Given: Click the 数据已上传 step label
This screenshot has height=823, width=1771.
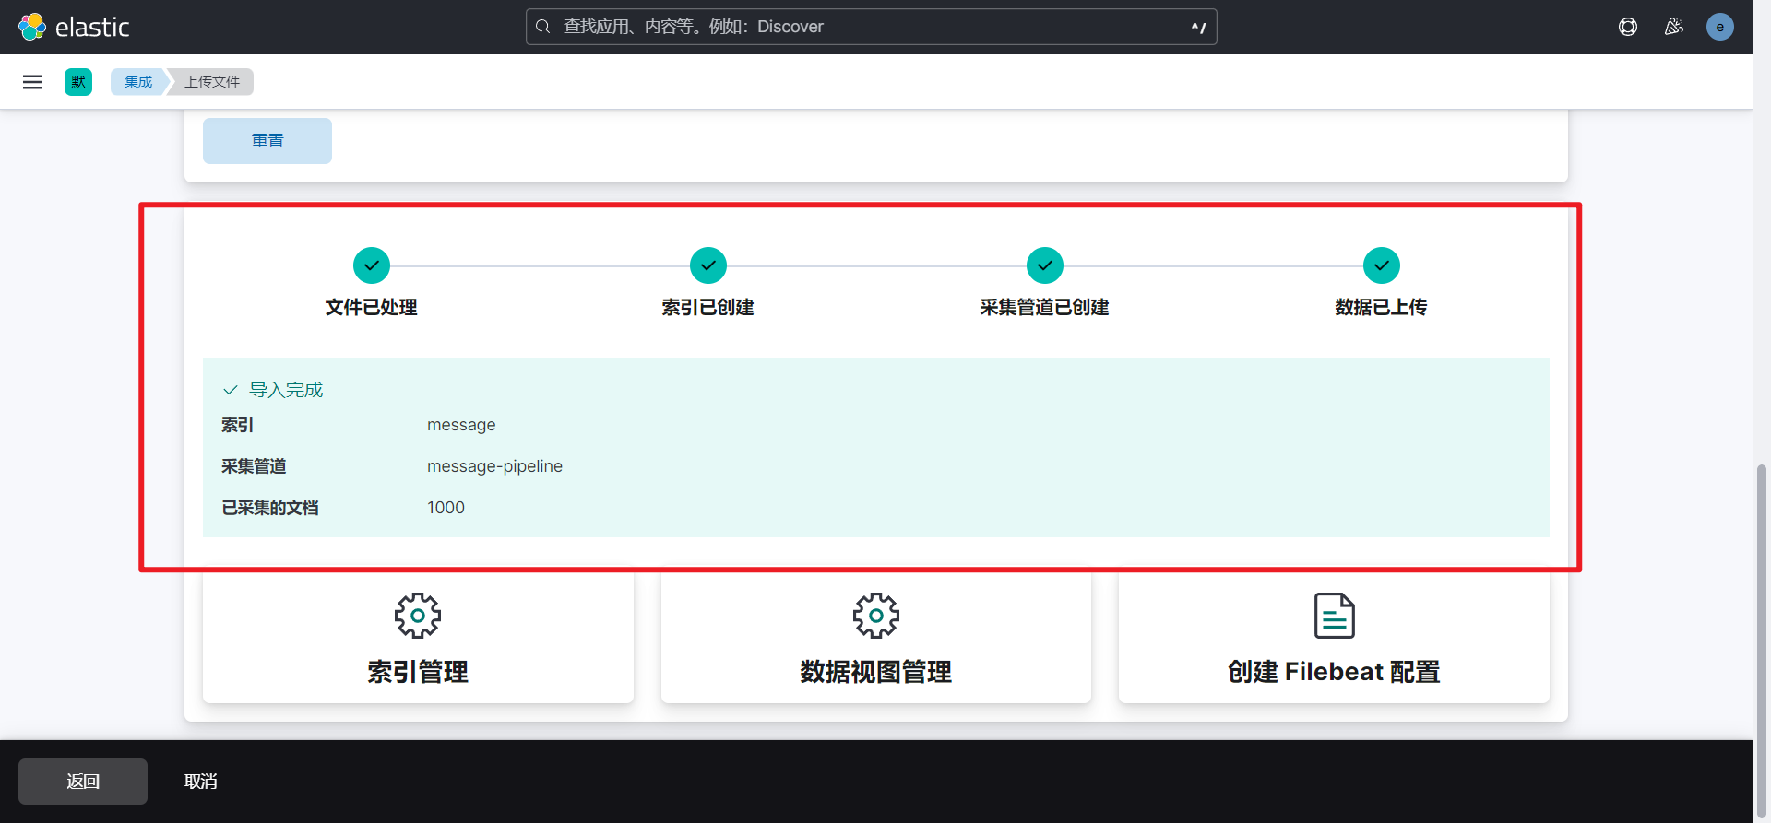Looking at the screenshot, I should click(1382, 307).
